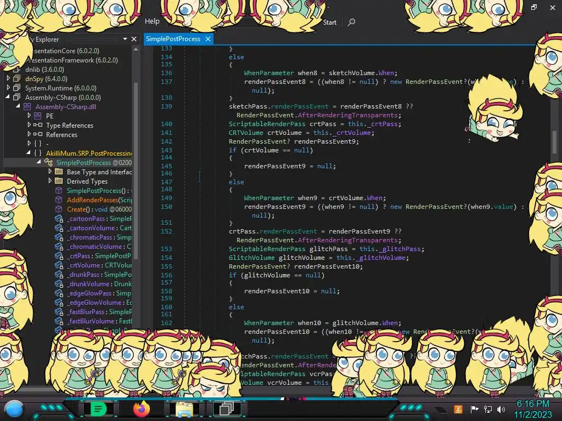Viewport: 562px width, 421px height.
Task: Click the orange Java tray icon
Action: [458, 409]
